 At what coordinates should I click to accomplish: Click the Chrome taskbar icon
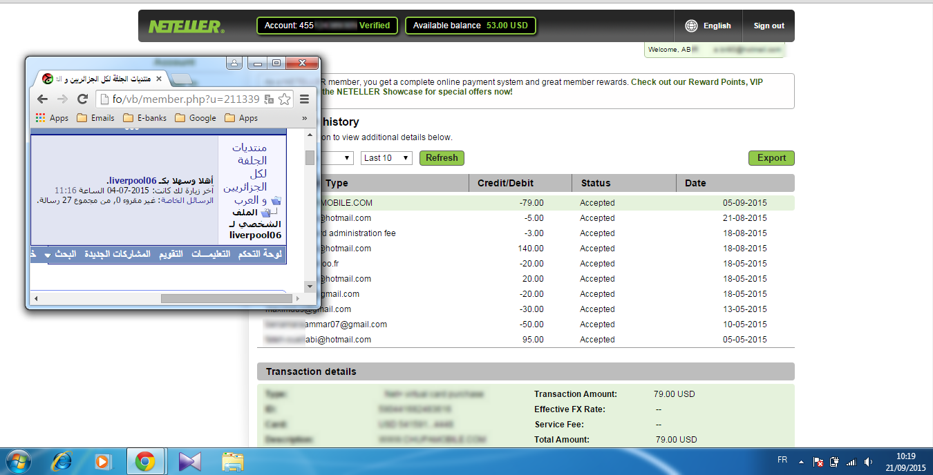144,461
